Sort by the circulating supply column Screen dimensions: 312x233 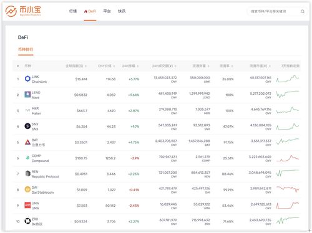coord(201,66)
